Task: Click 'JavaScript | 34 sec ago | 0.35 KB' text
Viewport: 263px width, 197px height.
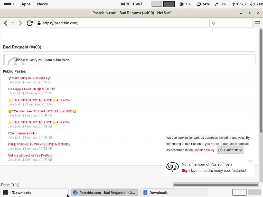Action: pyautogui.click(x=31, y=93)
